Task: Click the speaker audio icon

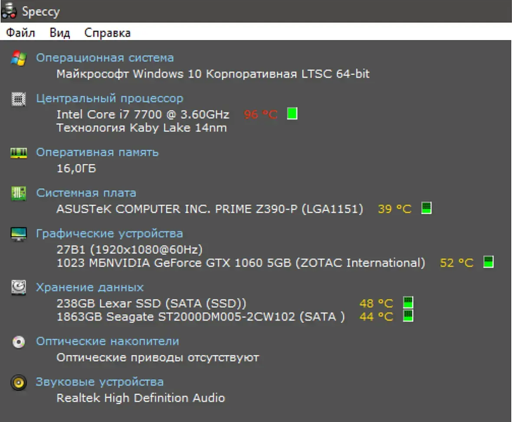Action: click(19, 383)
